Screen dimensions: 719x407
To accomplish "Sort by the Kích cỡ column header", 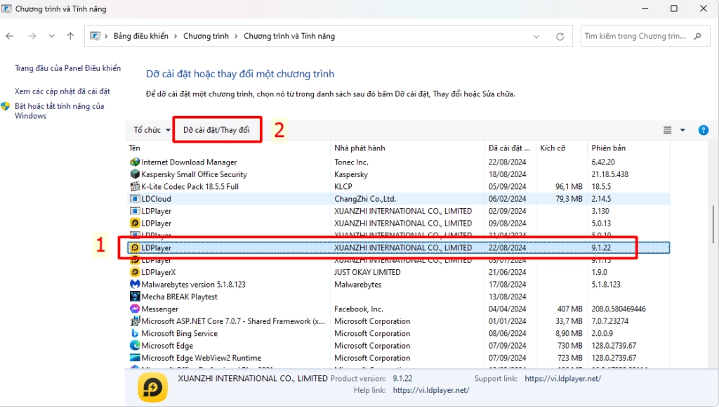I will coord(561,148).
